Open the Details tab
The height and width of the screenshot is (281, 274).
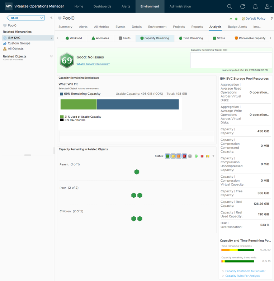click(137, 27)
